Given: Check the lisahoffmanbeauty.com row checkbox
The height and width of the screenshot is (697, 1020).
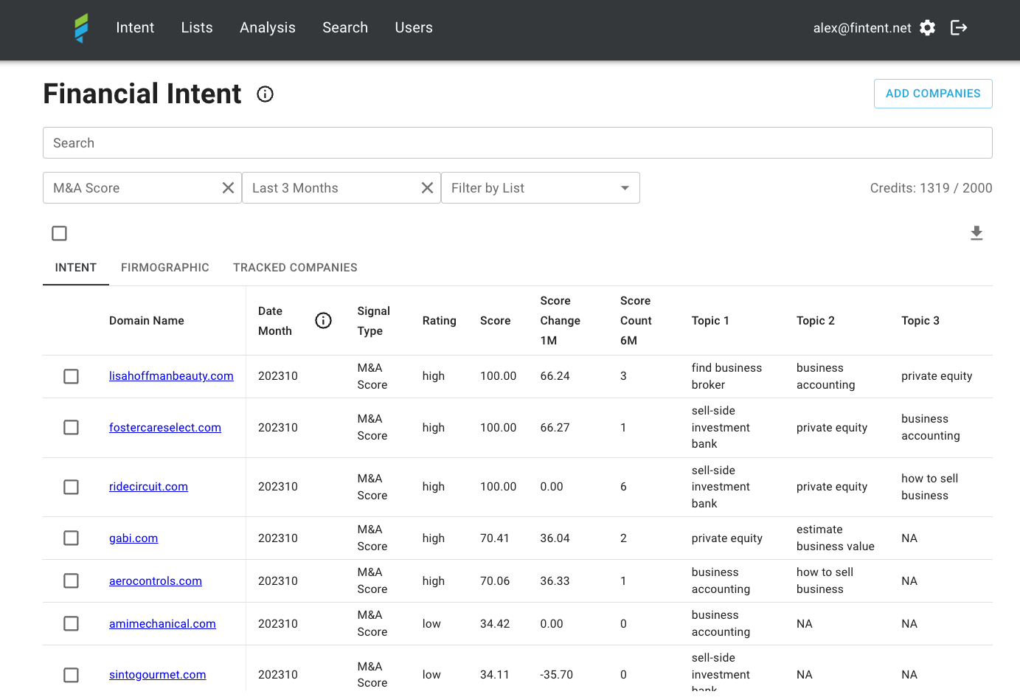Looking at the screenshot, I should (72, 376).
